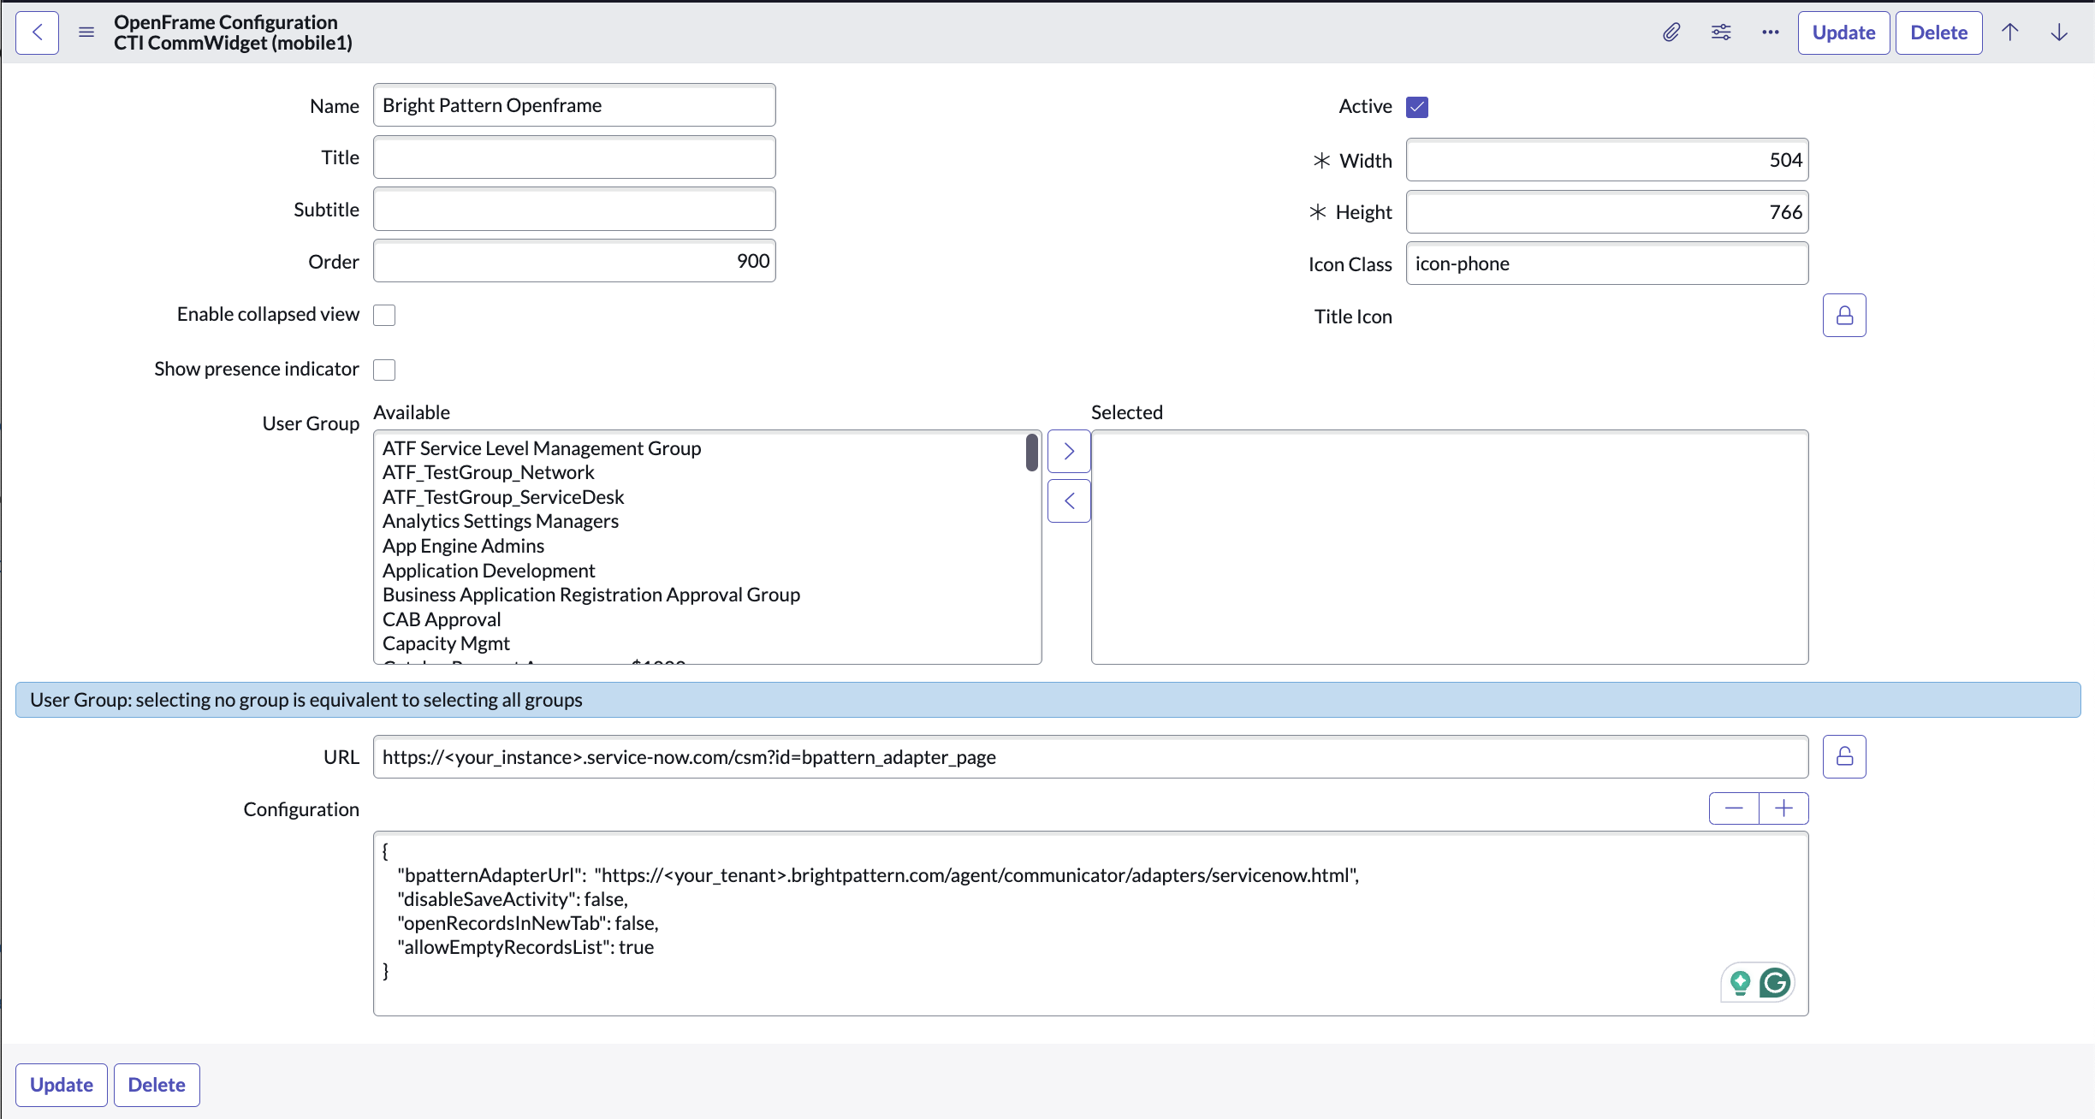This screenshot has height=1119, width=2095.
Task: Click the URL input field
Action: point(1090,757)
